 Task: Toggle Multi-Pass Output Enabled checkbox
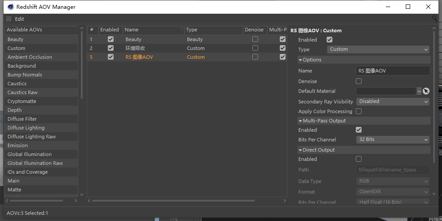pos(358,130)
